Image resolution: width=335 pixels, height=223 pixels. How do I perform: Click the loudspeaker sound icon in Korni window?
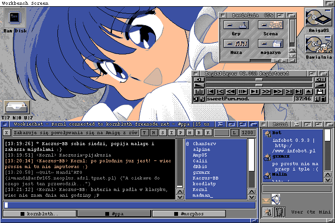pyautogui.click(x=276, y=199)
